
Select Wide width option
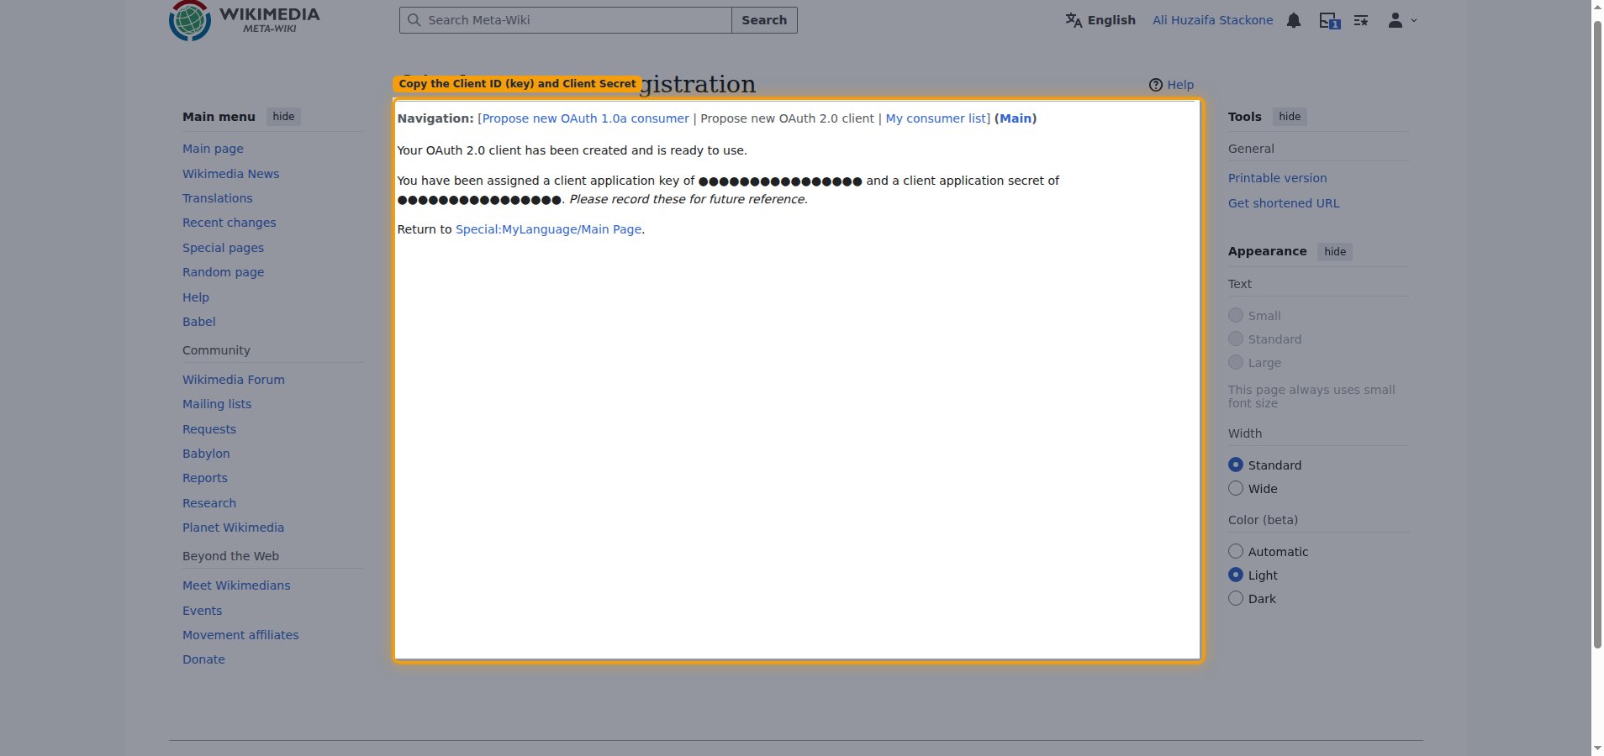(1236, 488)
